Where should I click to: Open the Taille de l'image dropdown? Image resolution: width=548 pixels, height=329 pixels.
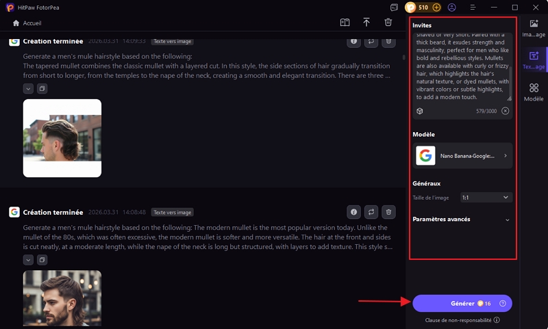tap(486, 197)
